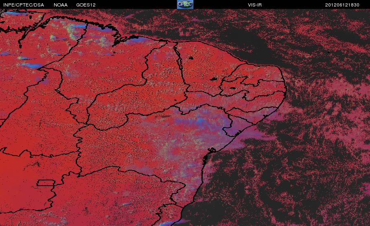The width and height of the screenshot is (370, 226).
Task: Select the INPE/CPTEC/DSA header label
Action: tap(24, 5)
